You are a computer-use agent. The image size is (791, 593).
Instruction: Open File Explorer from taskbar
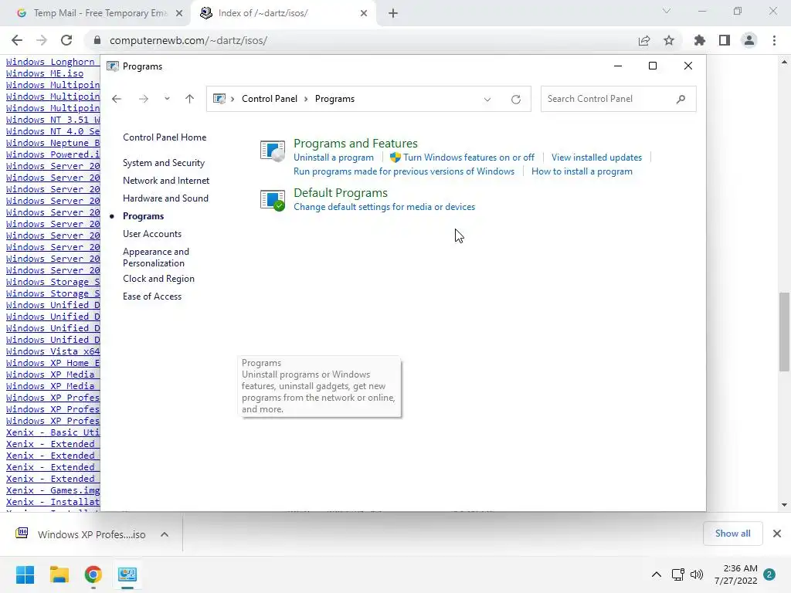pyautogui.click(x=59, y=574)
